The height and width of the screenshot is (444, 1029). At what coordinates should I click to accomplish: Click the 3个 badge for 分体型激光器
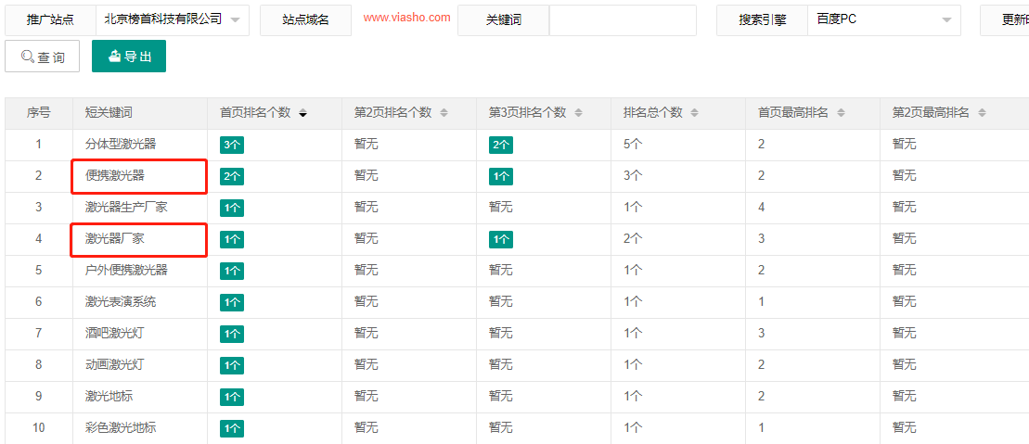tap(232, 145)
